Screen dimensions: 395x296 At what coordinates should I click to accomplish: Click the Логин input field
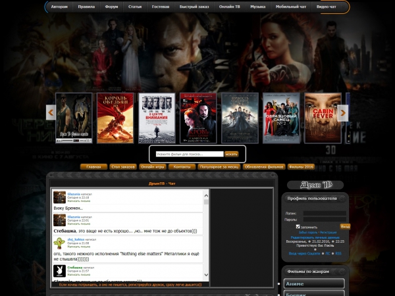tap(325, 213)
